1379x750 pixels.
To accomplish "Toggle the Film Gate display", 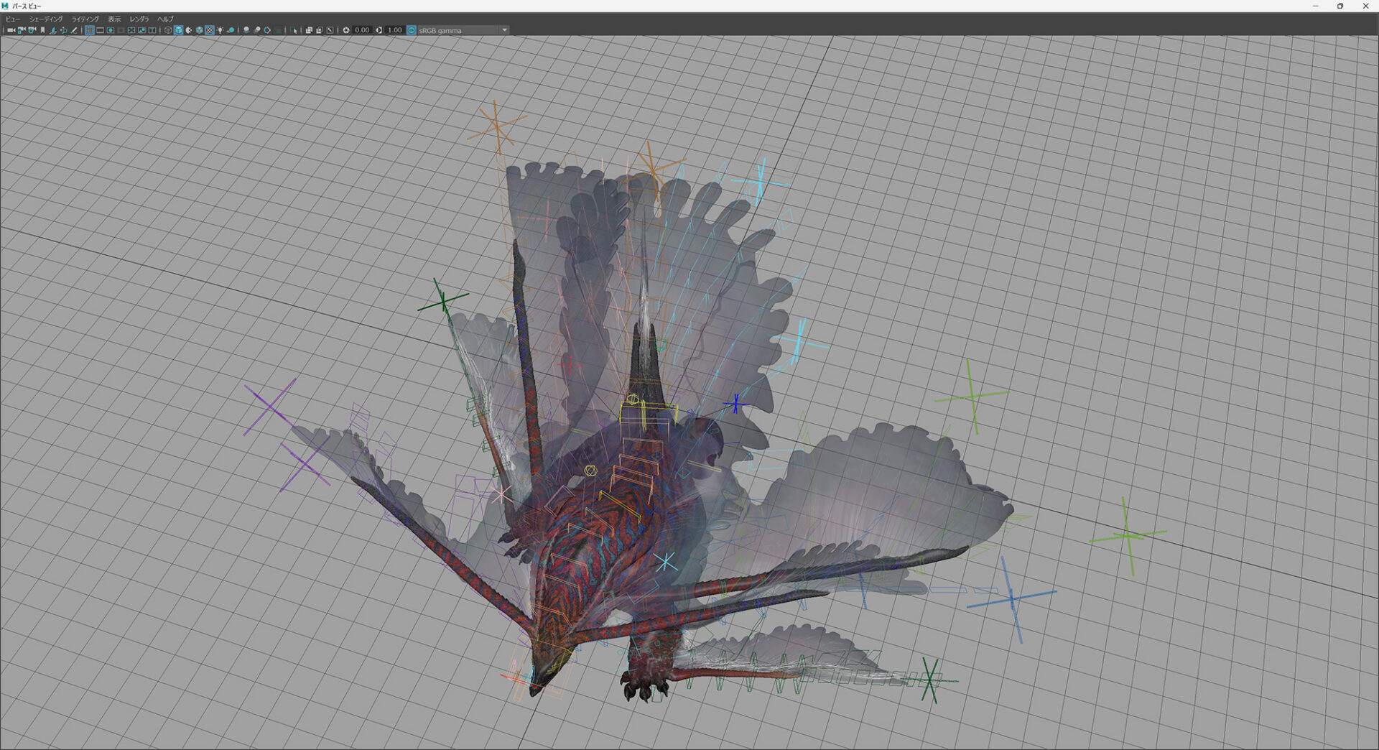I will [101, 30].
